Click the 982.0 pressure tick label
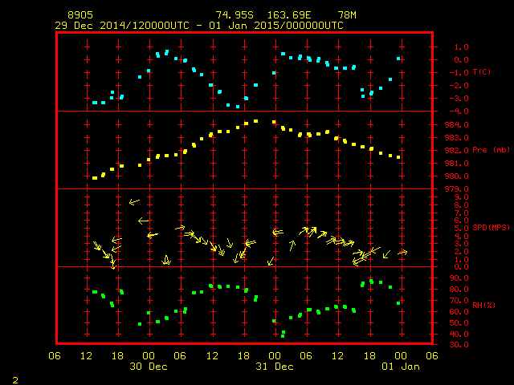The height and width of the screenshot is (385, 514). pos(457,150)
